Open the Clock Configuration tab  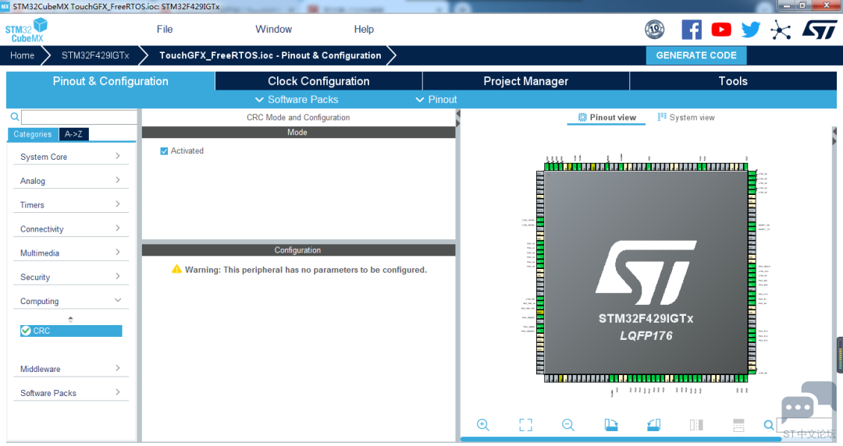click(x=318, y=81)
